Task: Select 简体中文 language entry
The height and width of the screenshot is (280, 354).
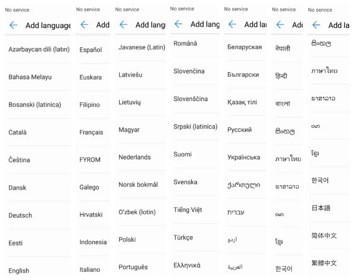Action: click(x=324, y=236)
